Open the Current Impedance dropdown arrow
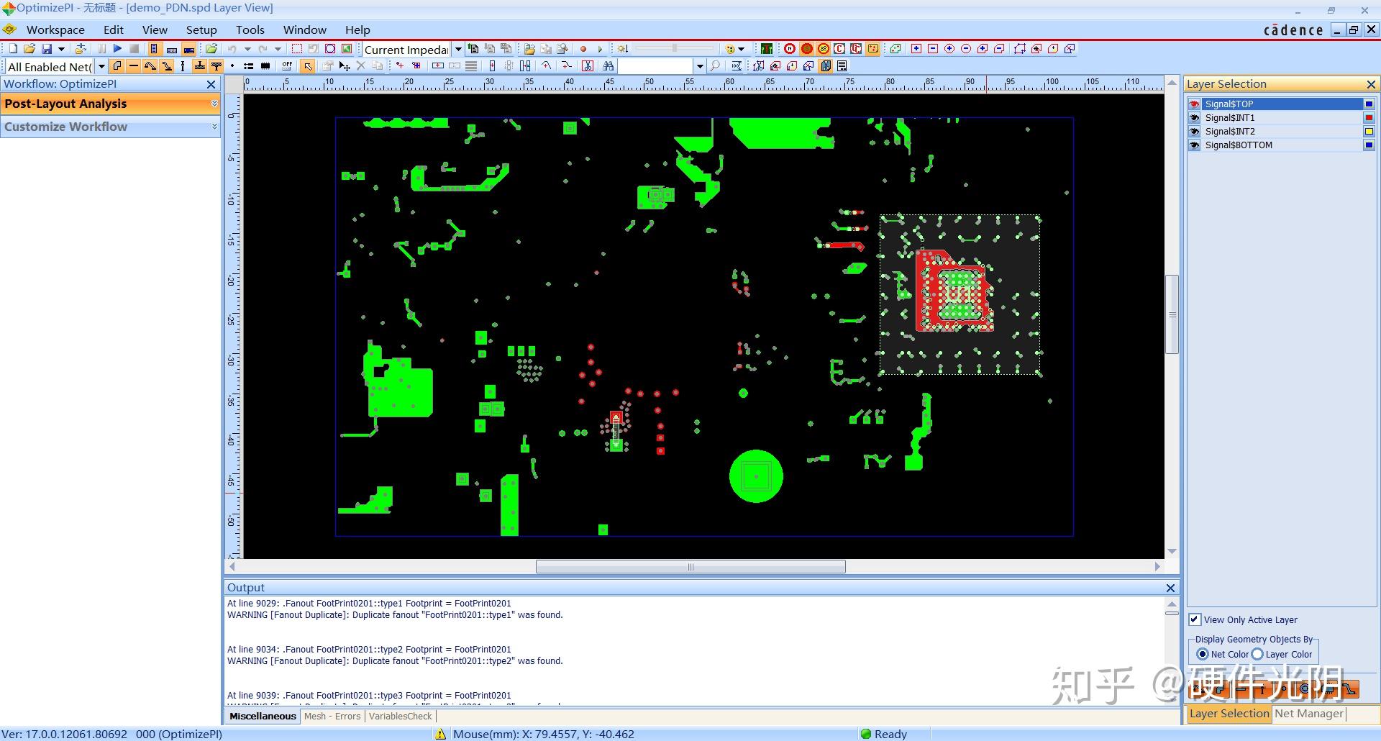 458,49
